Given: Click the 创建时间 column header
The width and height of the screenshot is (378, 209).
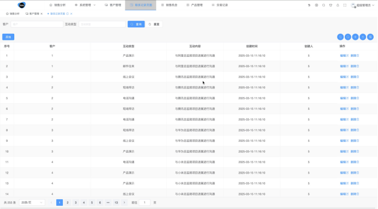Looking at the screenshot, I should [251, 46].
